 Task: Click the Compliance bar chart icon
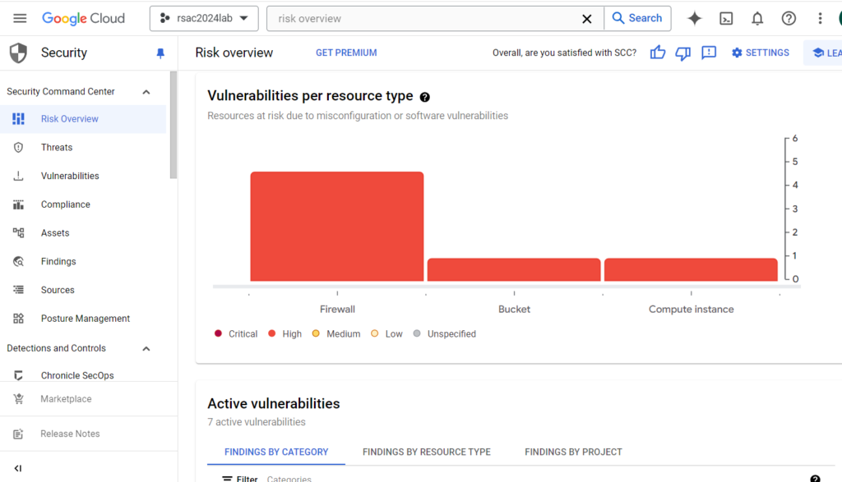coord(18,204)
